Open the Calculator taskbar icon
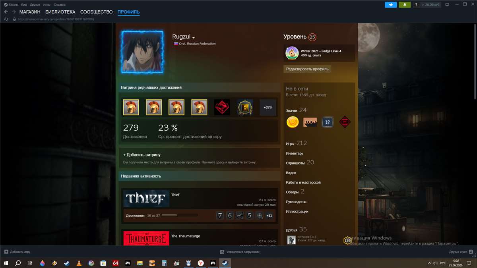Screen dimensions: 477x268 164,263
